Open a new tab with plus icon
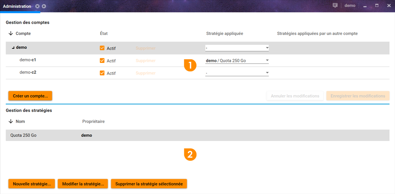Image resolution: width=395 pixels, height=194 pixels. point(44,6)
